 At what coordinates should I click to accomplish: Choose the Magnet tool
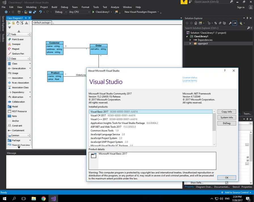(x=14, y=49)
